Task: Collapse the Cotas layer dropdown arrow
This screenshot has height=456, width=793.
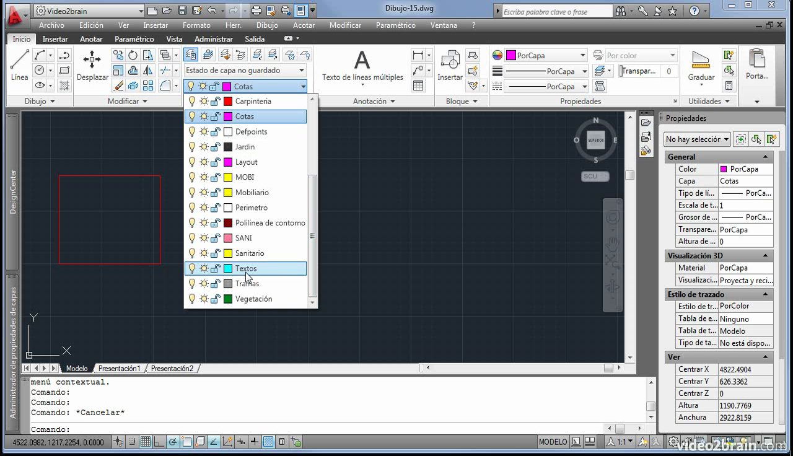Action: [303, 87]
